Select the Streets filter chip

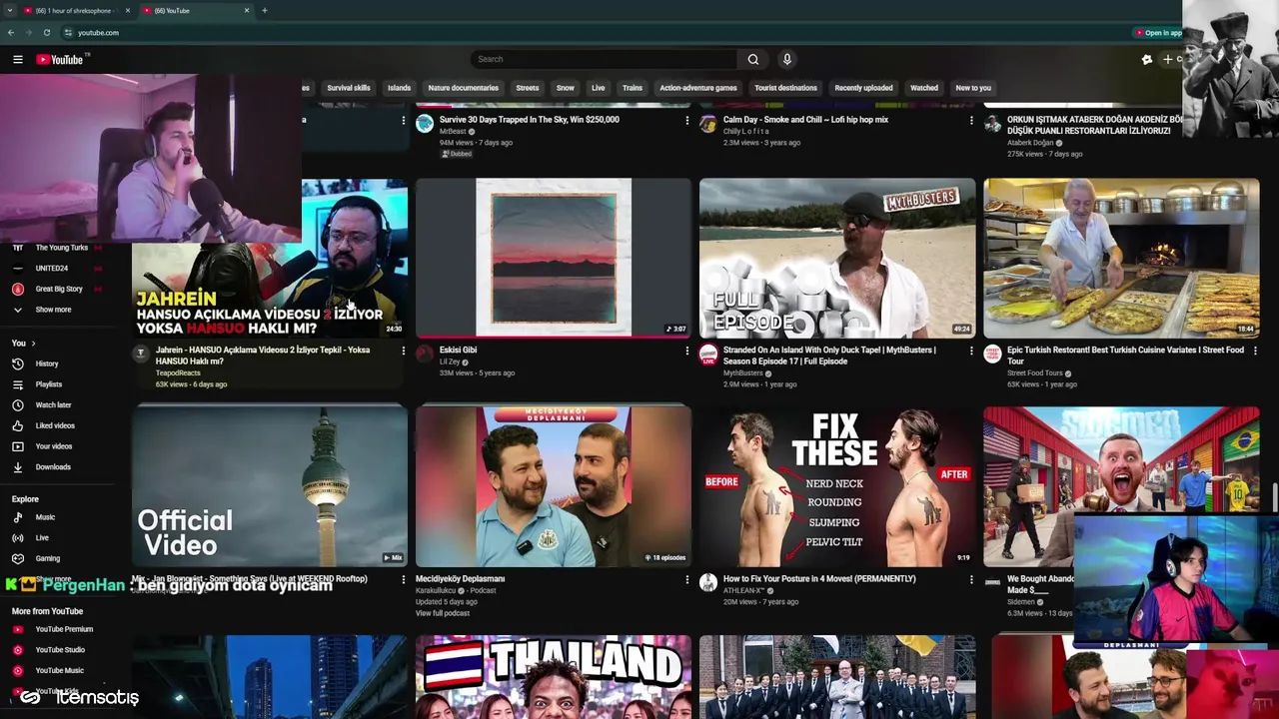click(x=528, y=88)
